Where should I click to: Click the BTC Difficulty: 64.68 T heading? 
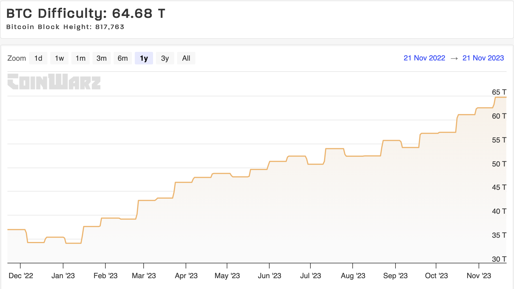click(x=86, y=13)
